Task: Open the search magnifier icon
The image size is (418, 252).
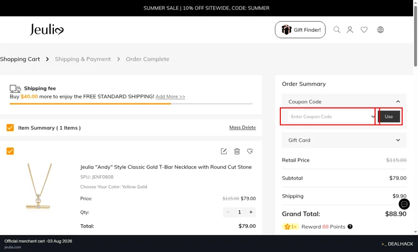Action: click(x=337, y=29)
